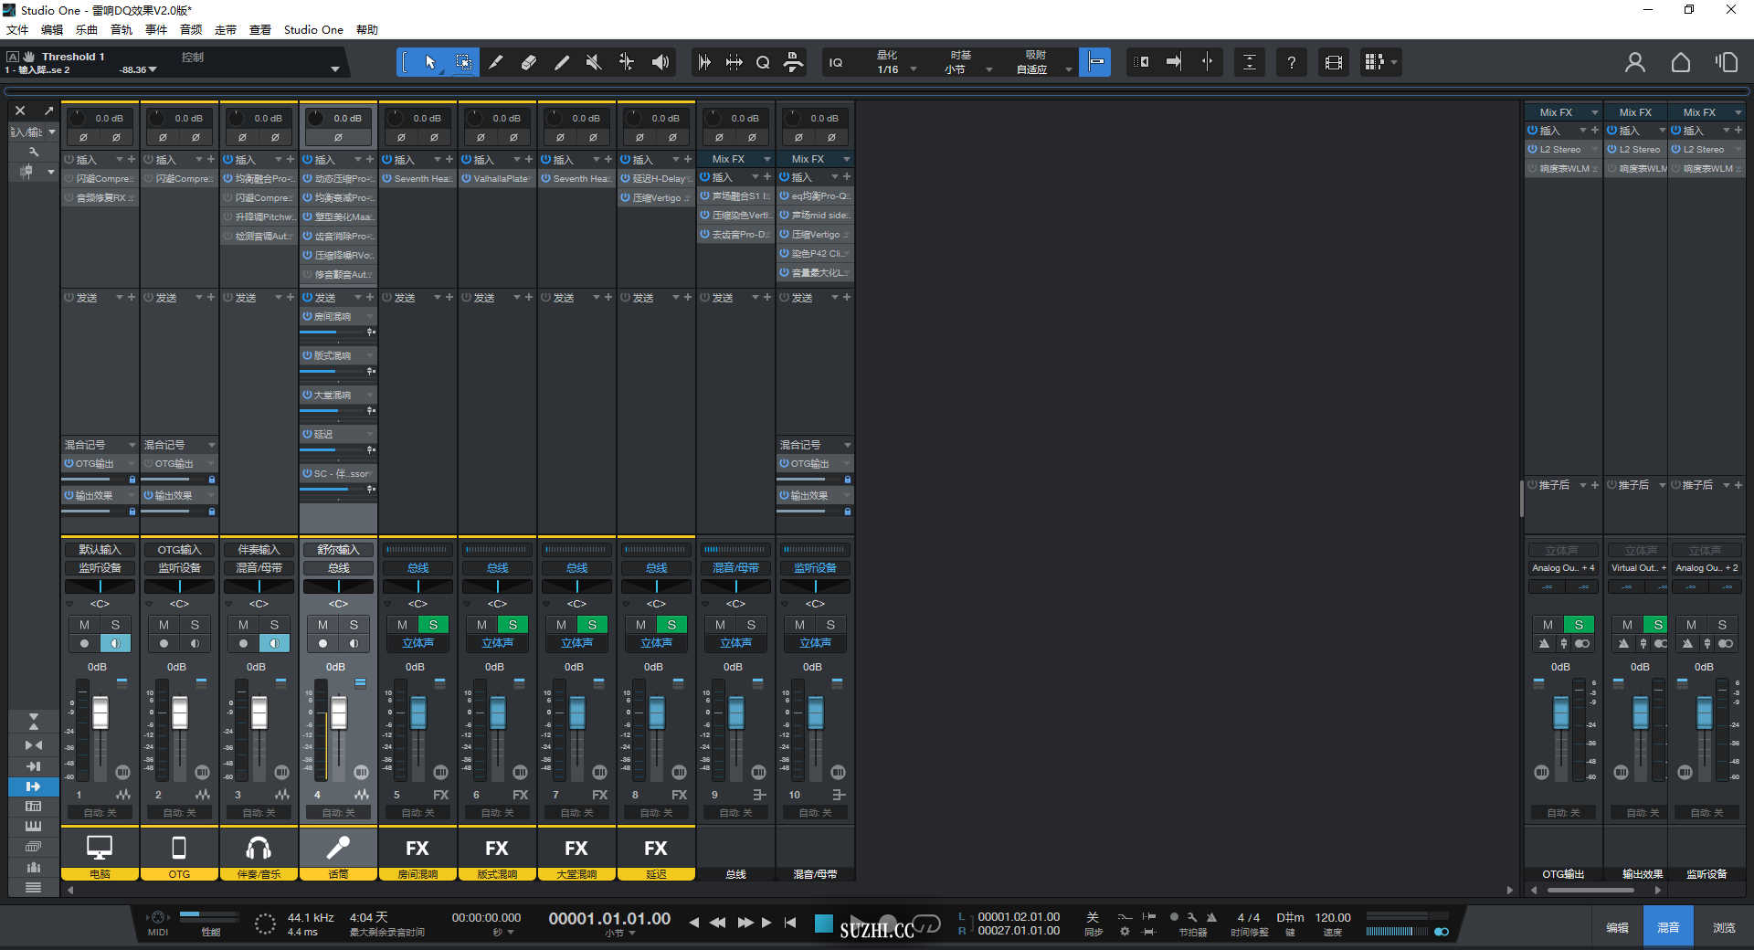The image size is (1754, 950).
Task: Activate the Listen (speaker) tool
Action: [660, 62]
